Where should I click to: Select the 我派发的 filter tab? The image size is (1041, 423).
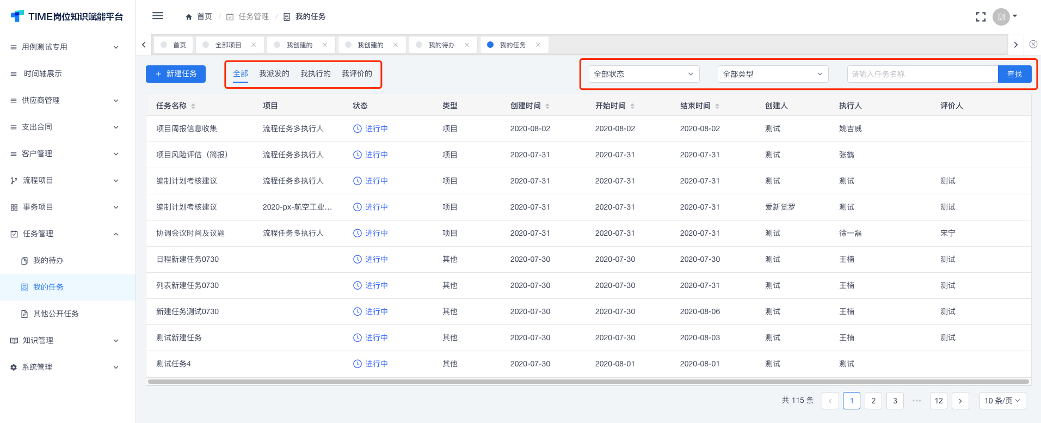(274, 74)
